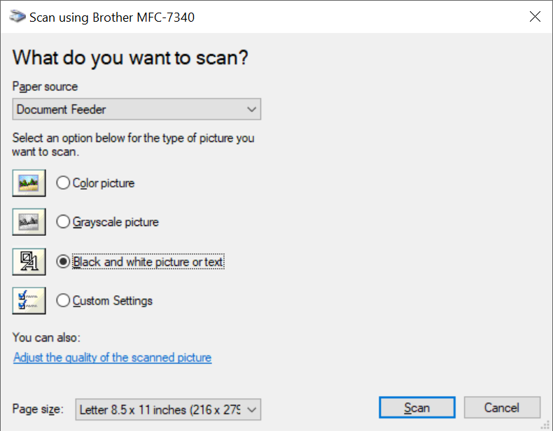Click the What do you want to scan heading
Screen dimensions: 553x431
click(131, 57)
